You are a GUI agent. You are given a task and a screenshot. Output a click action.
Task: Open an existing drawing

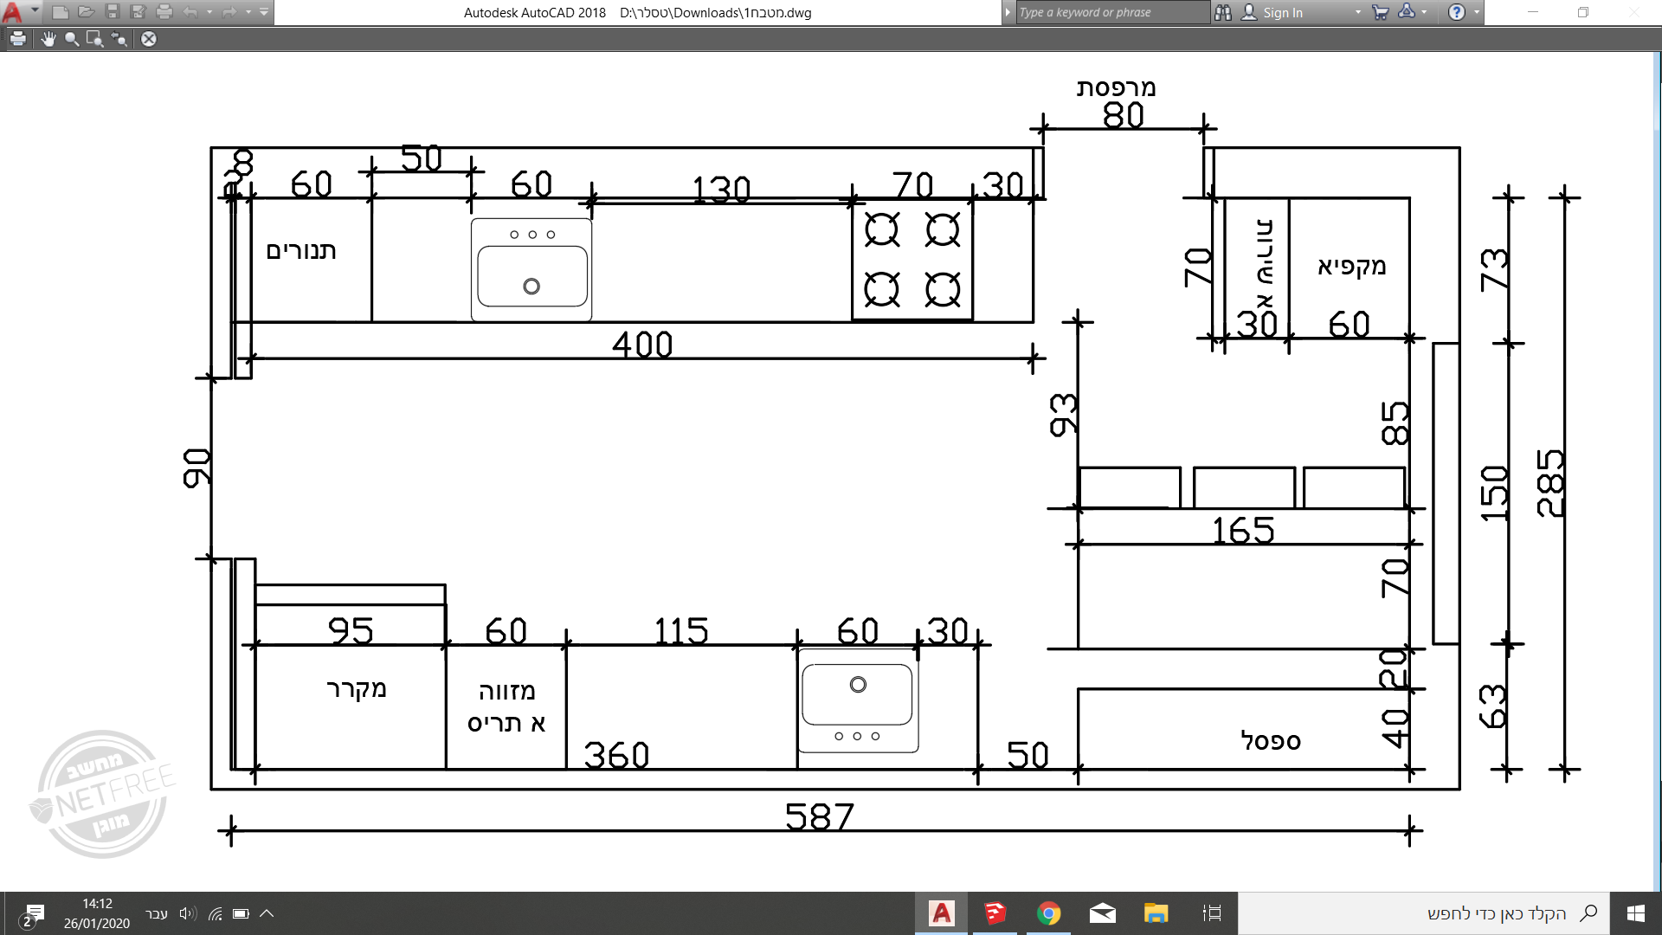[87, 11]
